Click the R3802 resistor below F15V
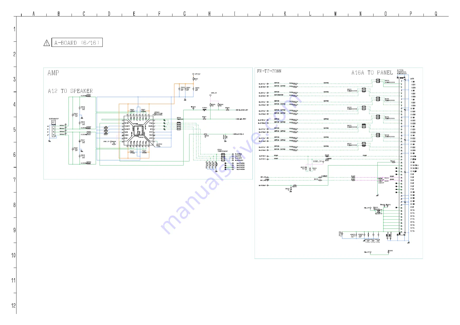 pyautogui.click(x=193, y=79)
